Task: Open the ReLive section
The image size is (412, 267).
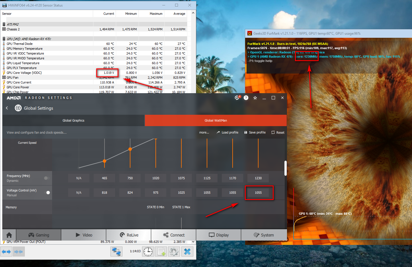Action: pyautogui.click(x=129, y=235)
